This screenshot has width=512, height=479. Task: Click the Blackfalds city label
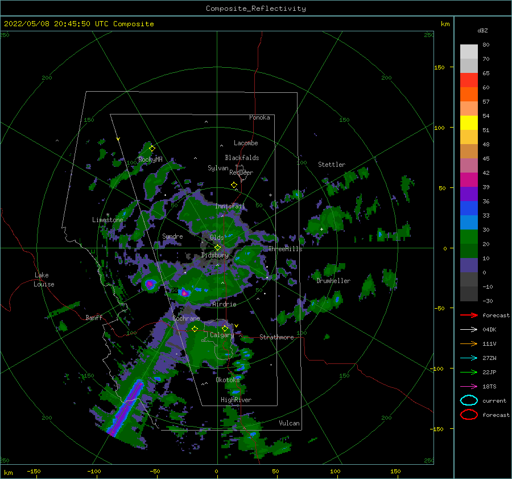(x=242, y=158)
